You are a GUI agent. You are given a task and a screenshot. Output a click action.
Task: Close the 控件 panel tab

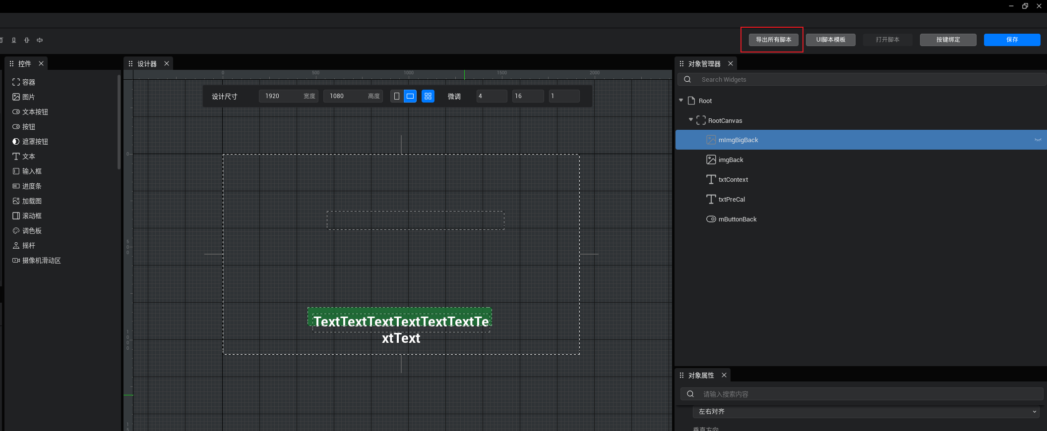pyautogui.click(x=41, y=63)
